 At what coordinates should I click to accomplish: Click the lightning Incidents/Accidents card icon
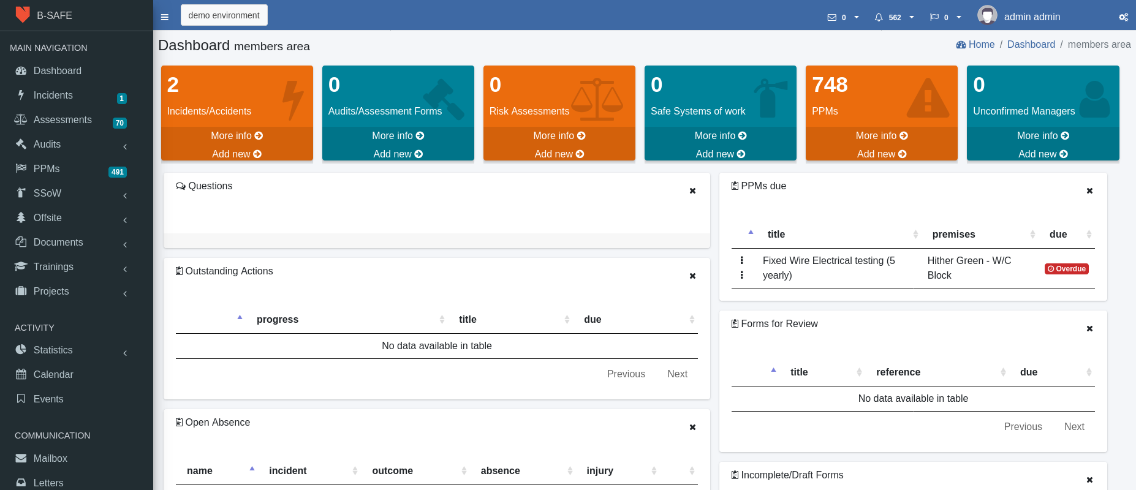tap(292, 100)
